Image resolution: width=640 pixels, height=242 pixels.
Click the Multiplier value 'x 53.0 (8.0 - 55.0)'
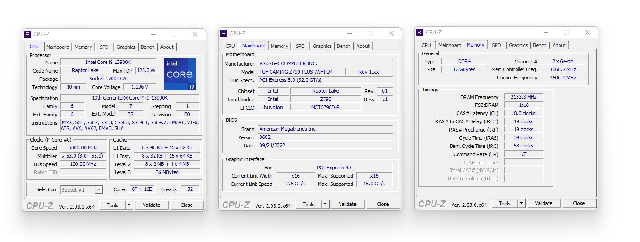[83, 156]
